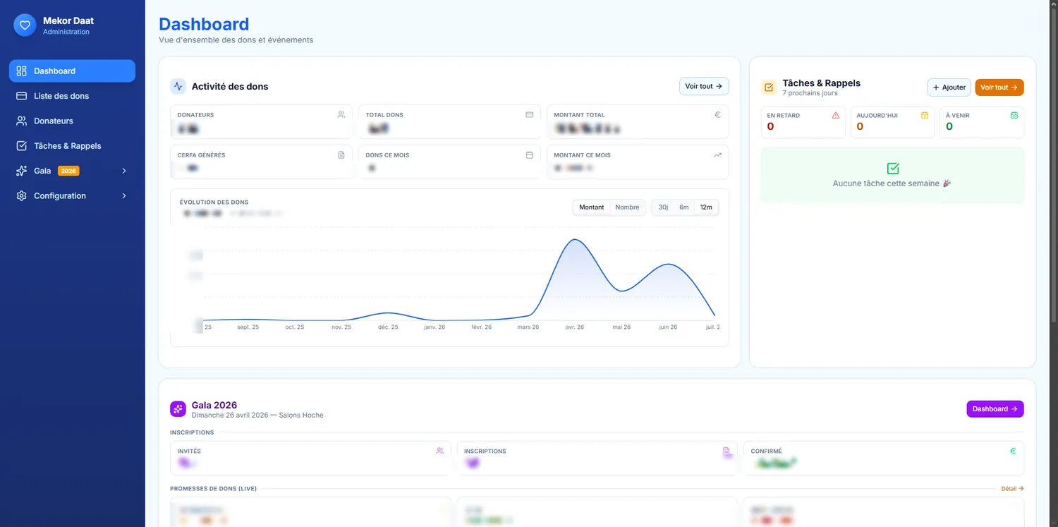Screen dimensions: 1058x527
Task: Expand the Configuration submenu chevron
Action: 124,195
